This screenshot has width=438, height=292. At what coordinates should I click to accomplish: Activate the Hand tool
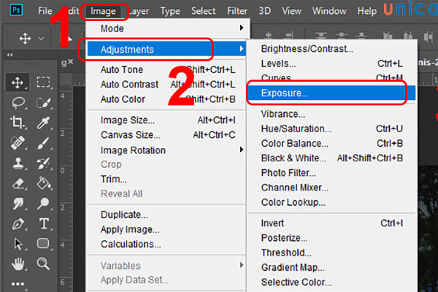point(17,264)
